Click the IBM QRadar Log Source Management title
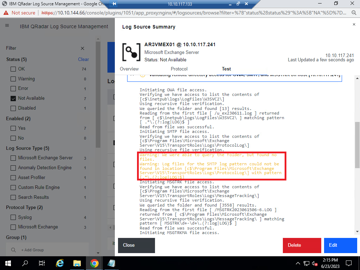Viewport: 360px width, 270px height. pos(64,26)
